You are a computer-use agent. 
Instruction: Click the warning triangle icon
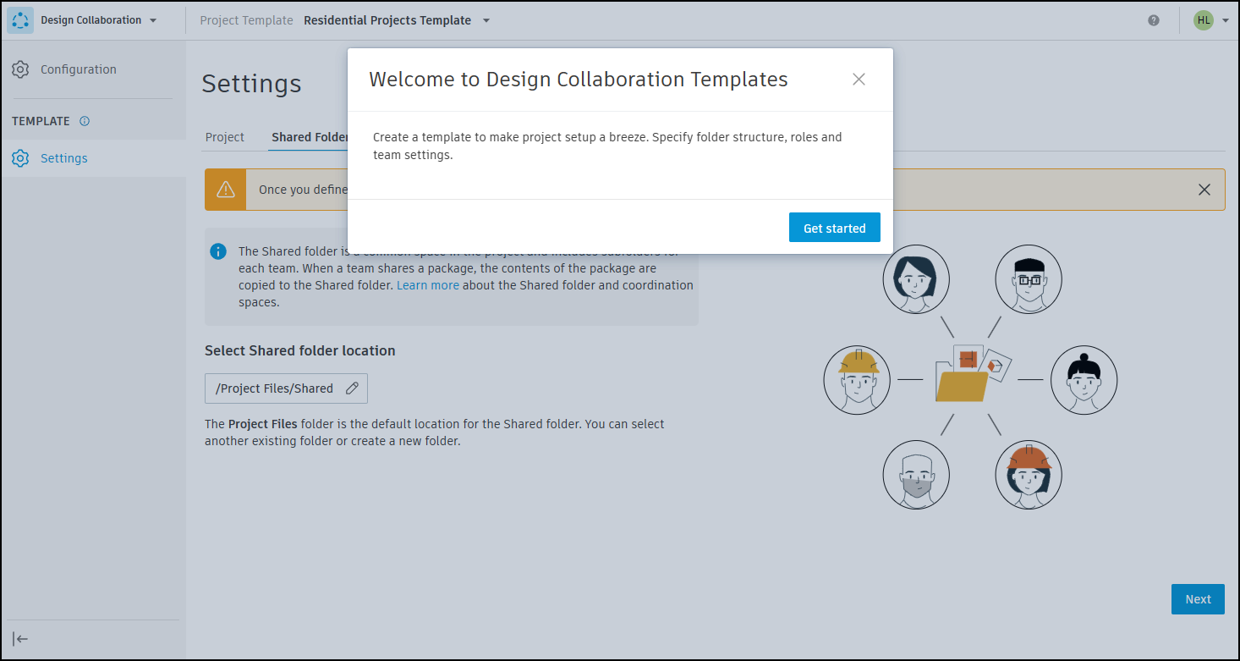(x=225, y=190)
